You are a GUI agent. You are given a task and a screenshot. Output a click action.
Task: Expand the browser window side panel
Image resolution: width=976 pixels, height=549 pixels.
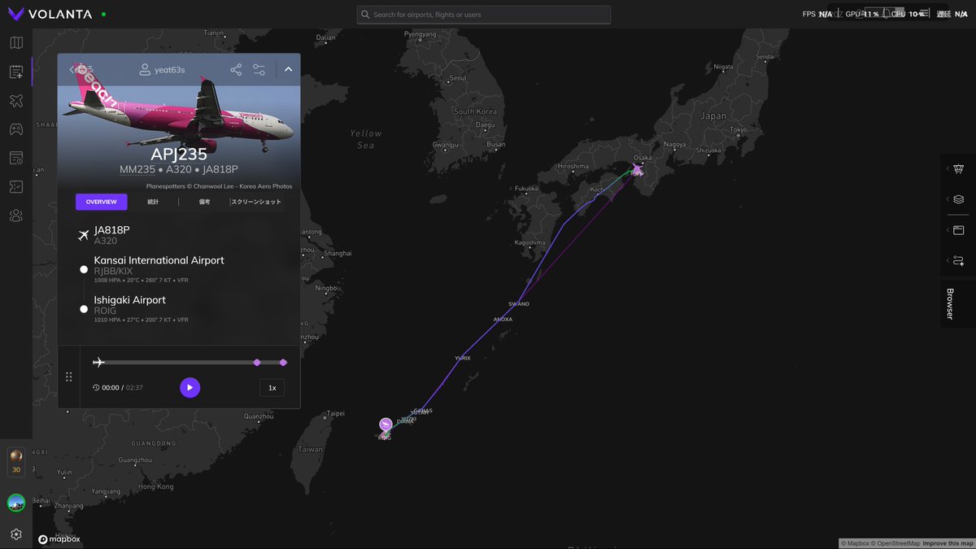point(958,230)
